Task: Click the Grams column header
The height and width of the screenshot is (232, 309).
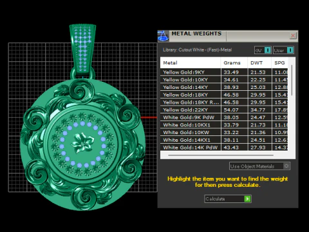Action: [234, 63]
